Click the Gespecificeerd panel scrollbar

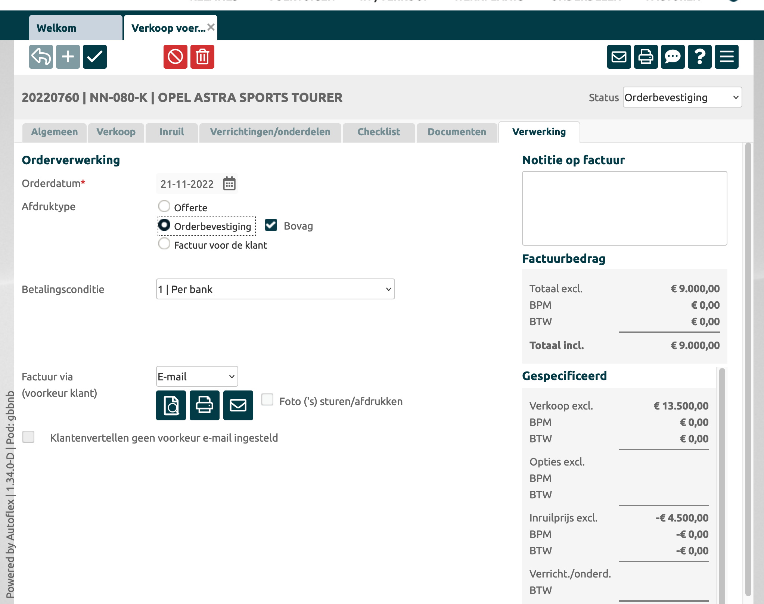[x=722, y=485]
